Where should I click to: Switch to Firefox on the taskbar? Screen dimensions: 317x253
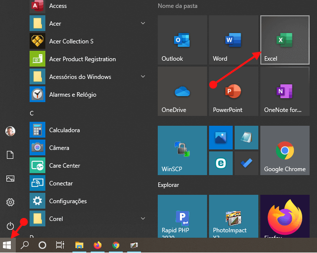click(98, 245)
